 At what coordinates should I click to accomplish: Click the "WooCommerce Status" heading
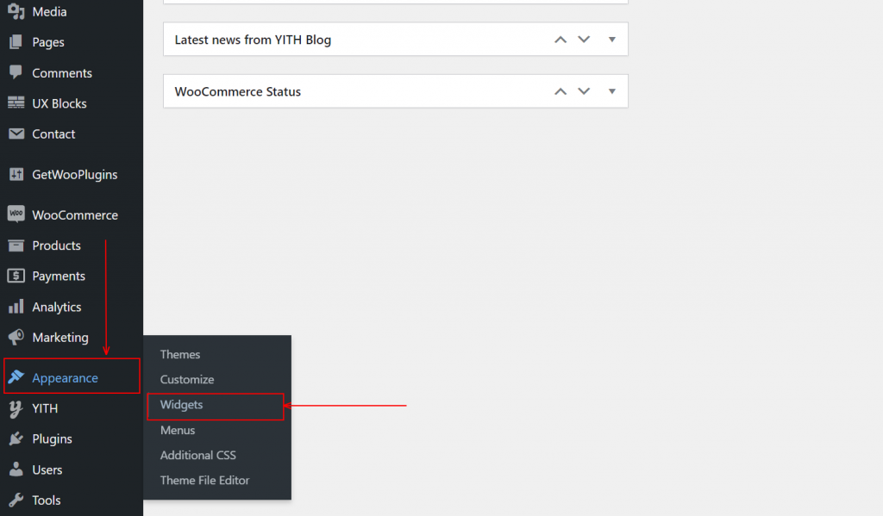pos(238,91)
